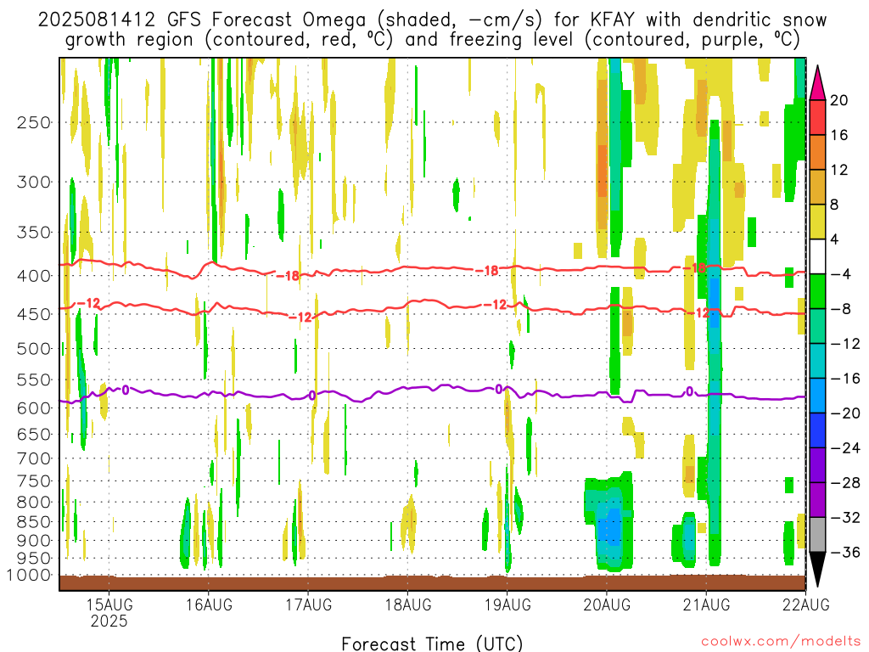Click the 650 pressure level label
Screen dimensions: 869x652
coord(34,434)
